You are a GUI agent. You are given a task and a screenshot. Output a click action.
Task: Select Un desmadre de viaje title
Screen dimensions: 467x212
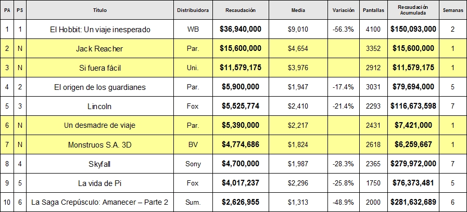100,125
